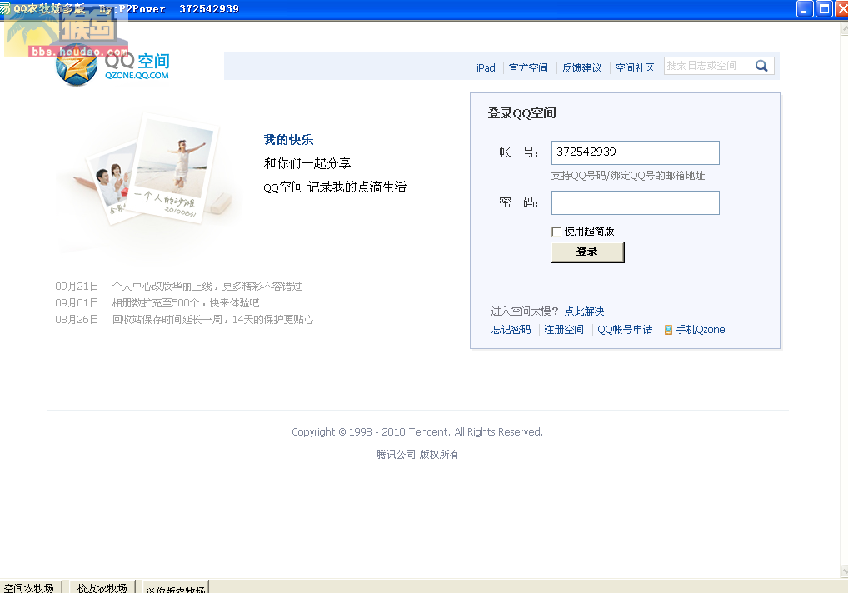Open the 空间社区 community link
The width and height of the screenshot is (848, 593).
point(635,68)
